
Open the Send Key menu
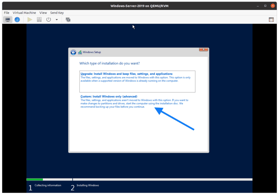57,12
